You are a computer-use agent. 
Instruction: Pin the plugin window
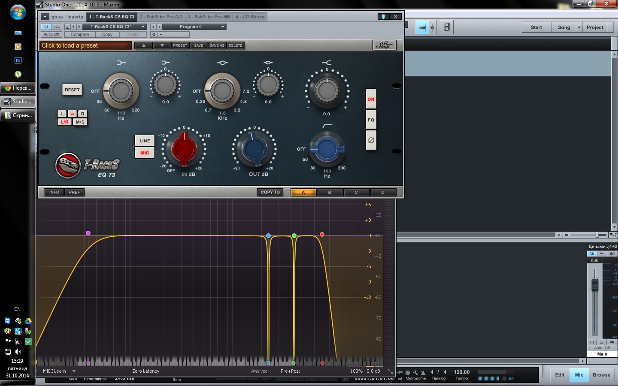click(383, 16)
